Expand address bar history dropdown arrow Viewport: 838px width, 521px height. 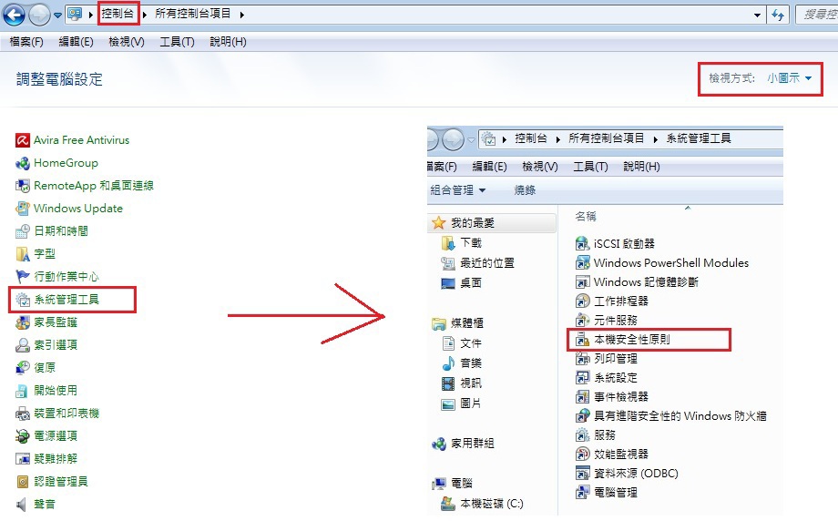click(757, 15)
